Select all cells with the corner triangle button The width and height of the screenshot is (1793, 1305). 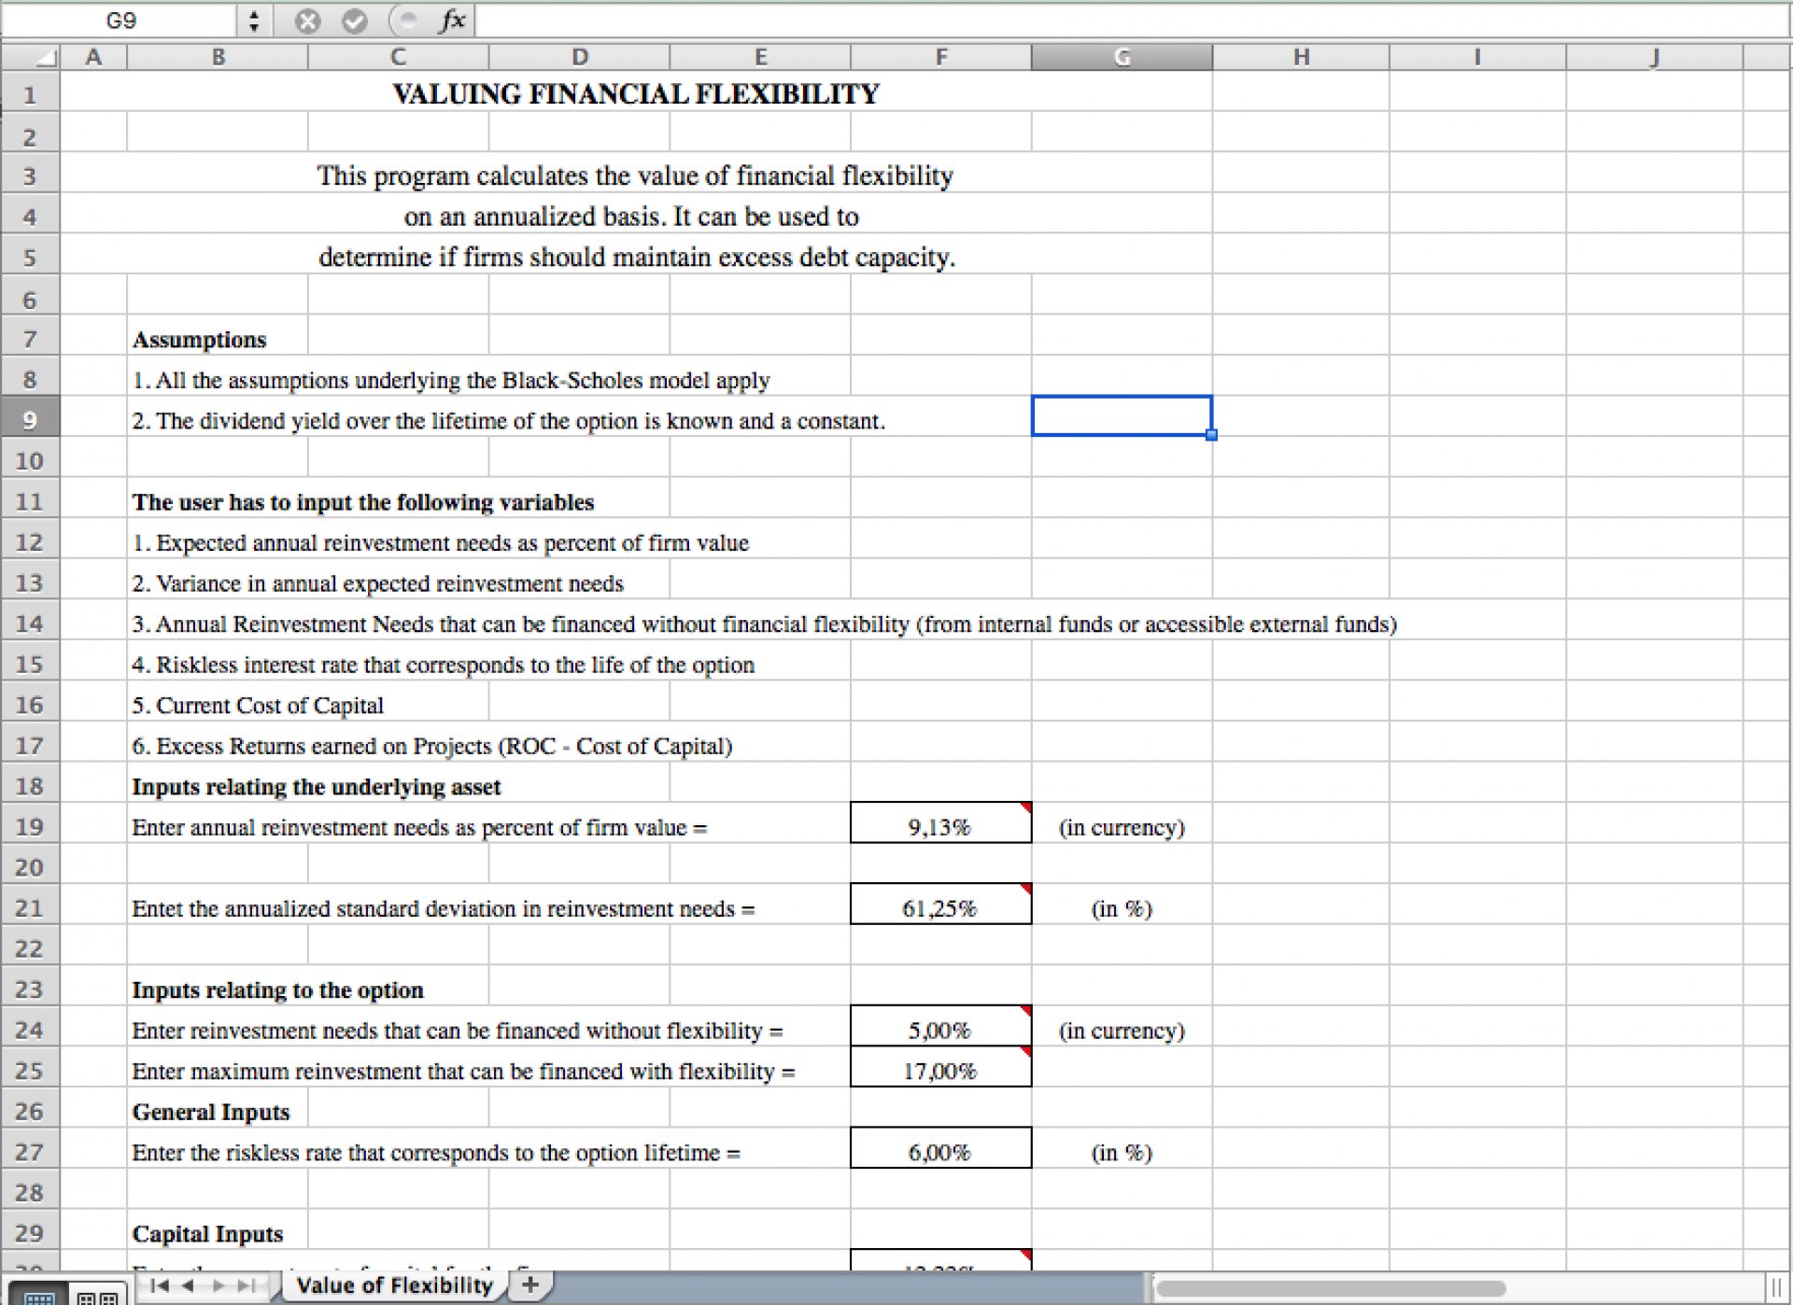(x=31, y=57)
